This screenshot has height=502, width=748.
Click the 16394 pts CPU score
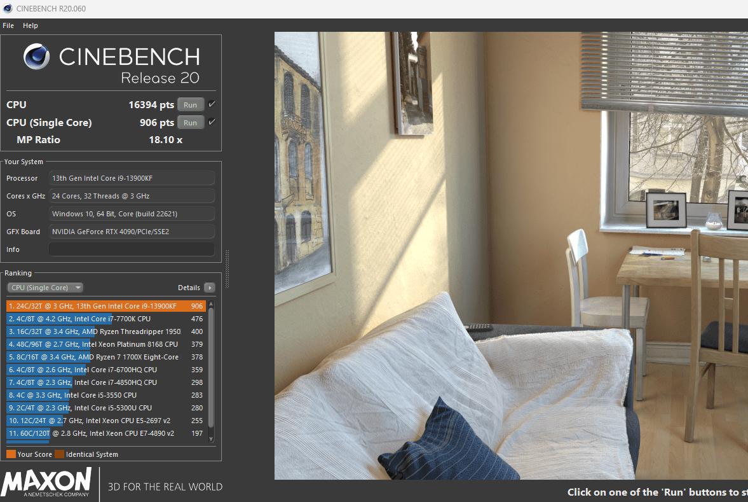tap(151, 104)
